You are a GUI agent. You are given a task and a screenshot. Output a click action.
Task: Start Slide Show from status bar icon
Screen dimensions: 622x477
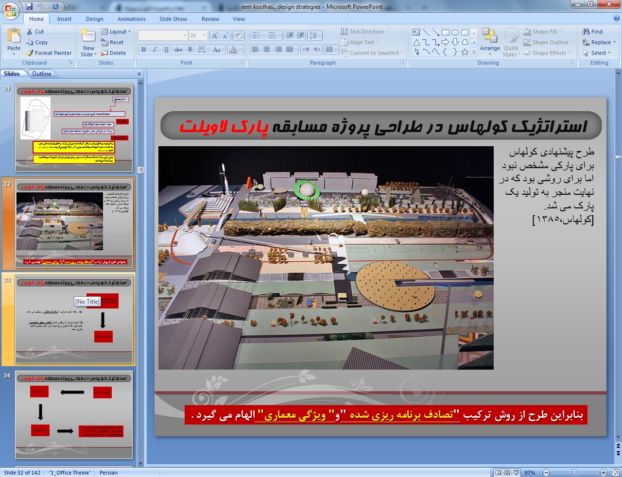(516, 473)
